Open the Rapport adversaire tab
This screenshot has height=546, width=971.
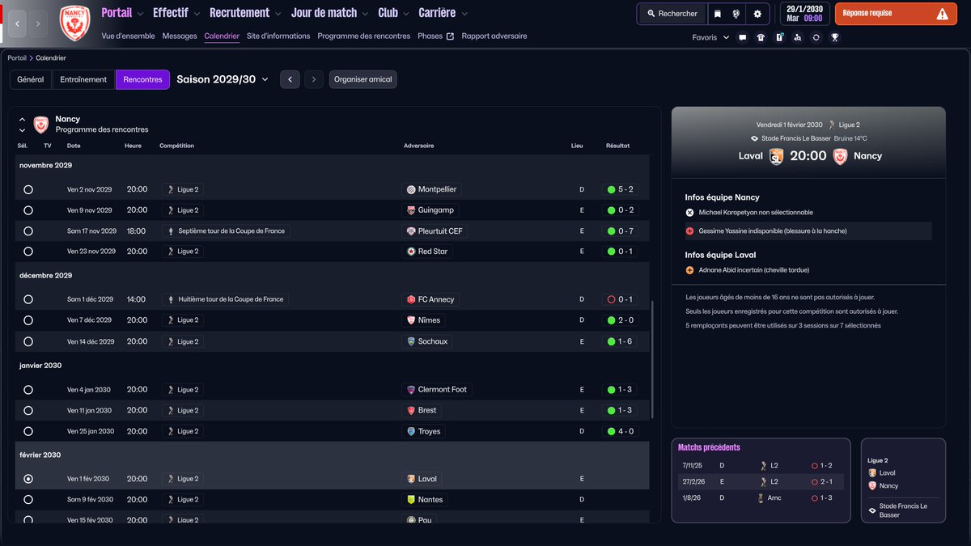(494, 36)
